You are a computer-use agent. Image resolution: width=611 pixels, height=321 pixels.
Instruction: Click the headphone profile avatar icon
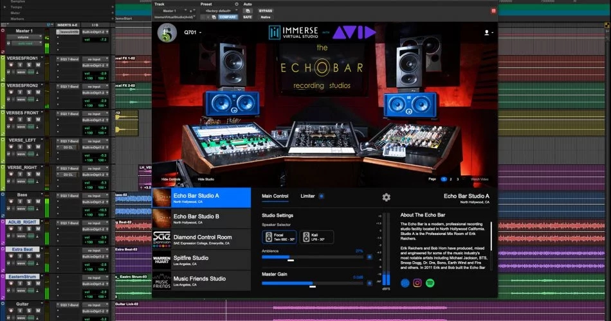[x=167, y=32]
